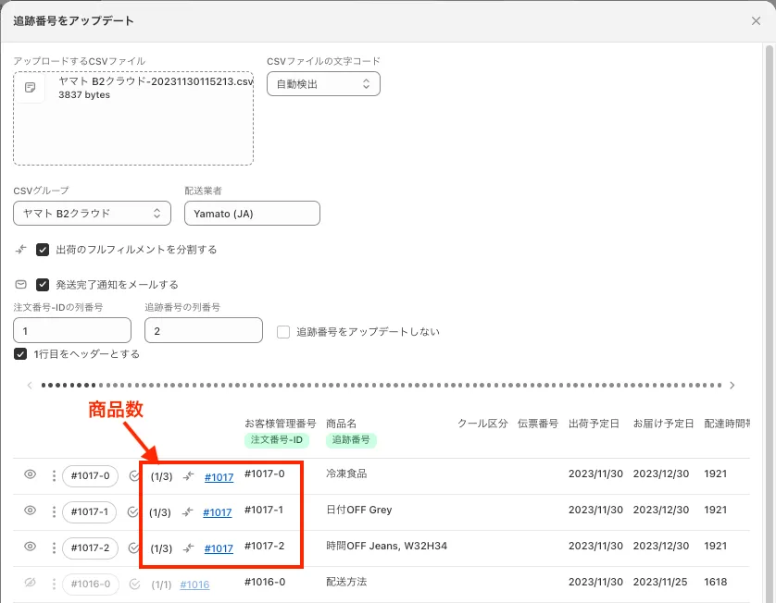776x603 pixels.
Task: Show the hidden #1016-0 row
Action: (30, 584)
